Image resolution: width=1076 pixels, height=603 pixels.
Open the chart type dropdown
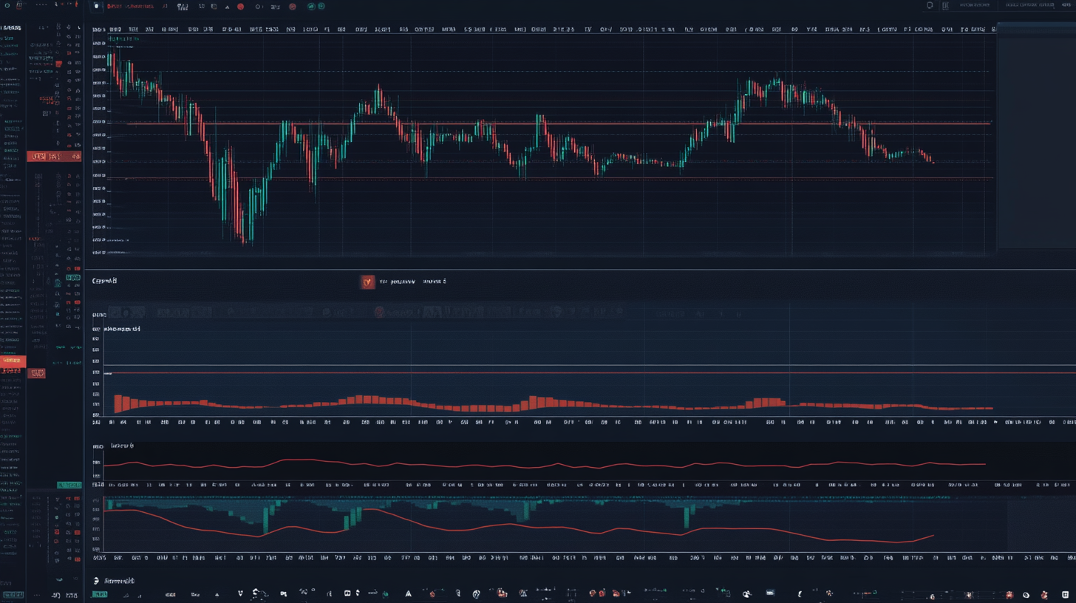pos(214,6)
